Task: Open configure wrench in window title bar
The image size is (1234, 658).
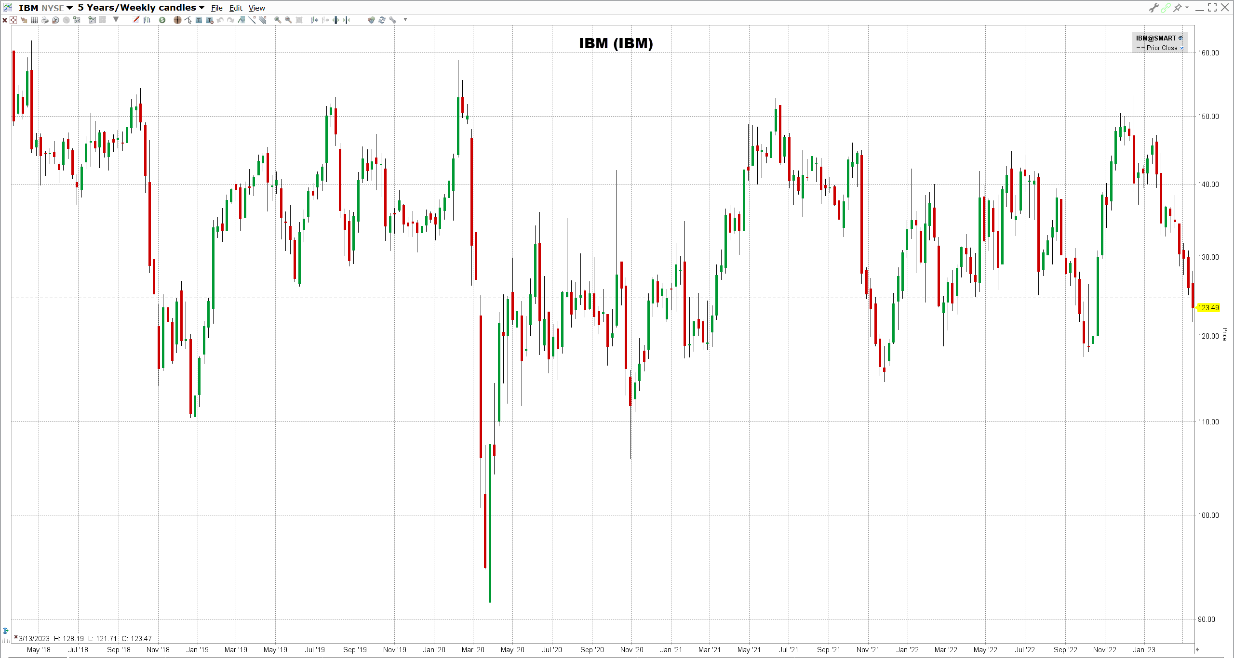Action: (x=1154, y=8)
